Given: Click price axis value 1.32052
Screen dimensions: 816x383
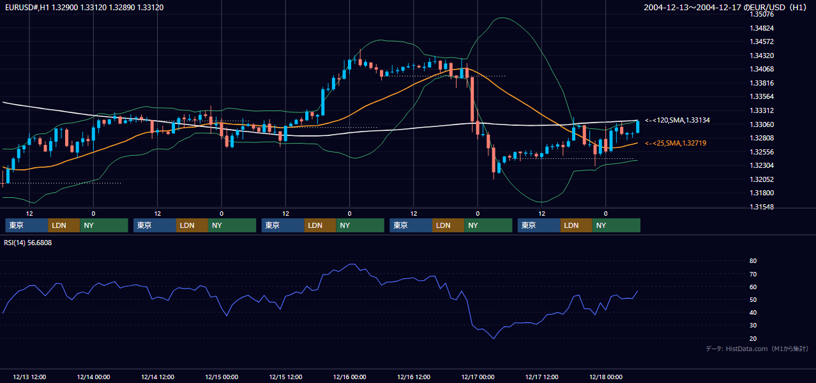Looking at the screenshot, I should [761, 179].
